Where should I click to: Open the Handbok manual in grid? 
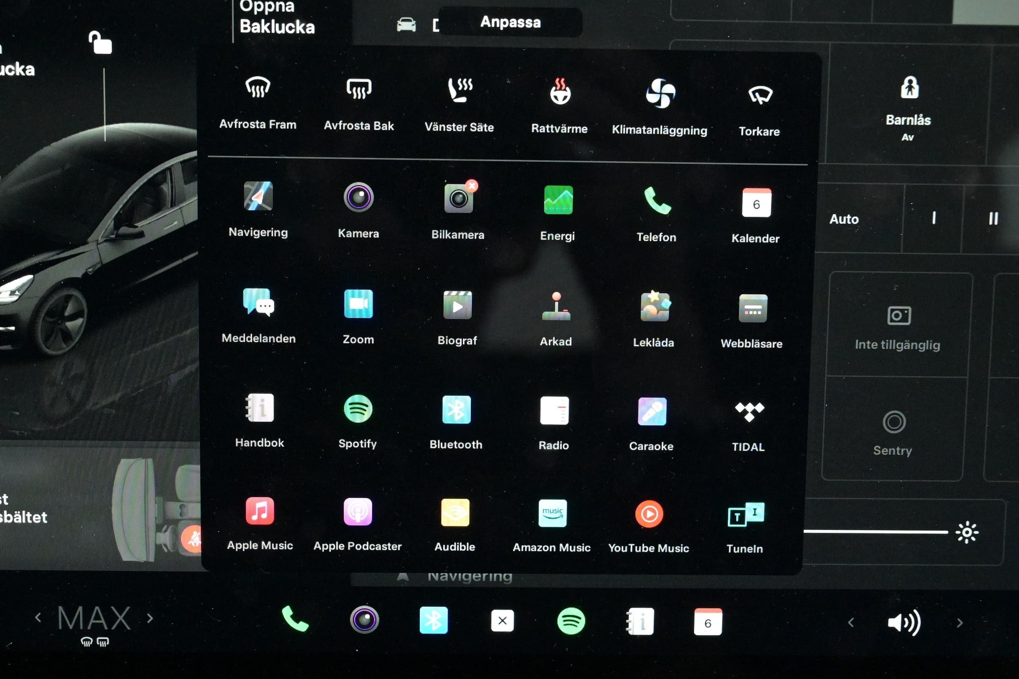[x=260, y=420]
